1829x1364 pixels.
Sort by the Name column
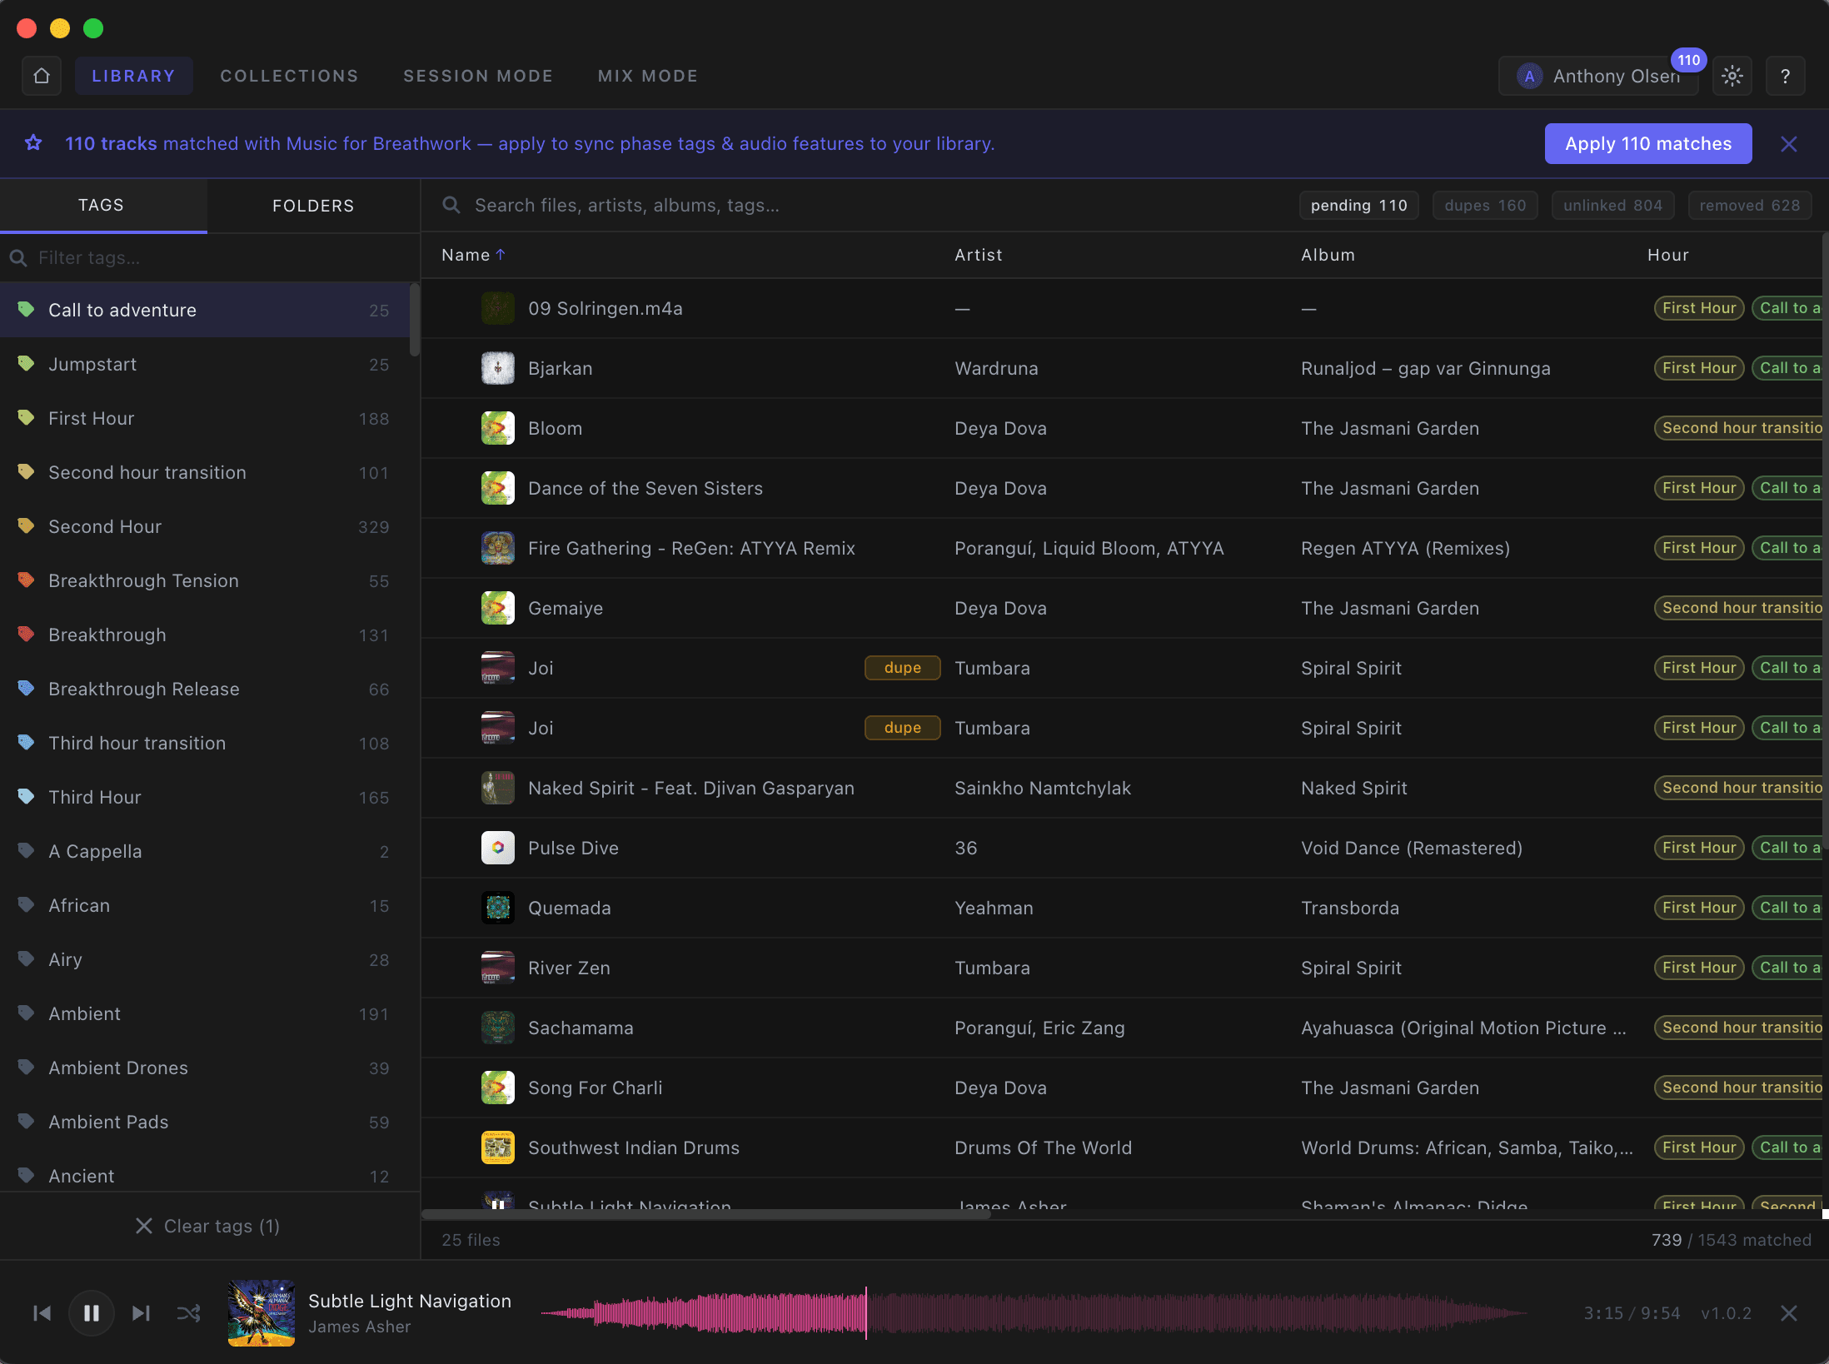click(473, 255)
